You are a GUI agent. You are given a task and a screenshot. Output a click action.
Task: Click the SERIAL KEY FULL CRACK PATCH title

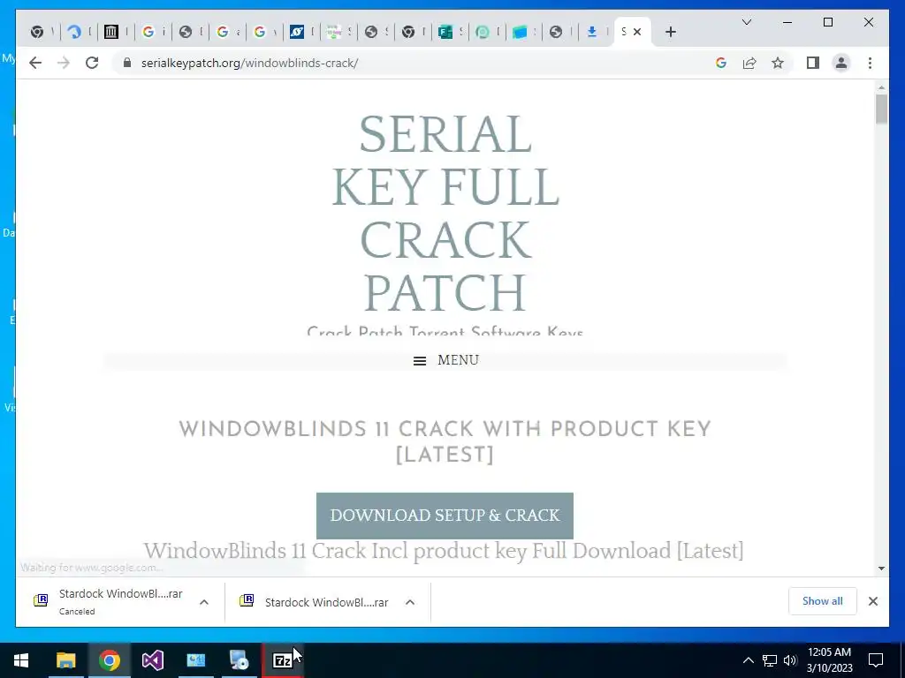coord(445,213)
